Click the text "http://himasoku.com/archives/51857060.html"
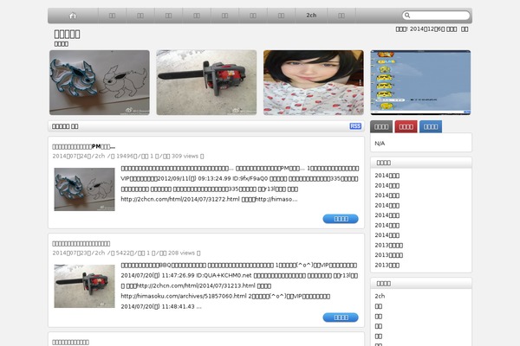520x346 pixels. (x=184, y=296)
